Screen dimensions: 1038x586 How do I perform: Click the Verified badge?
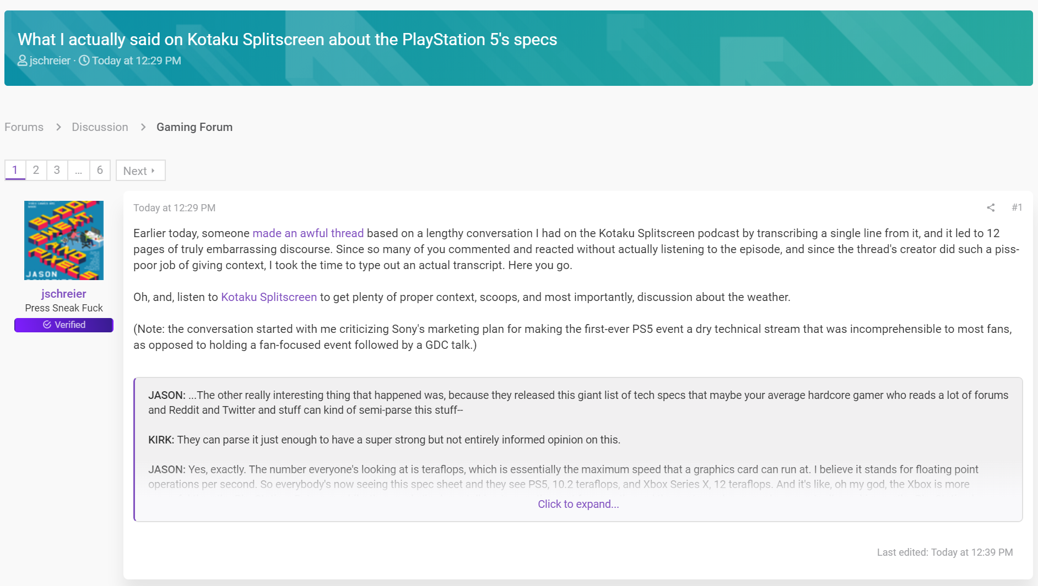click(x=64, y=325)
